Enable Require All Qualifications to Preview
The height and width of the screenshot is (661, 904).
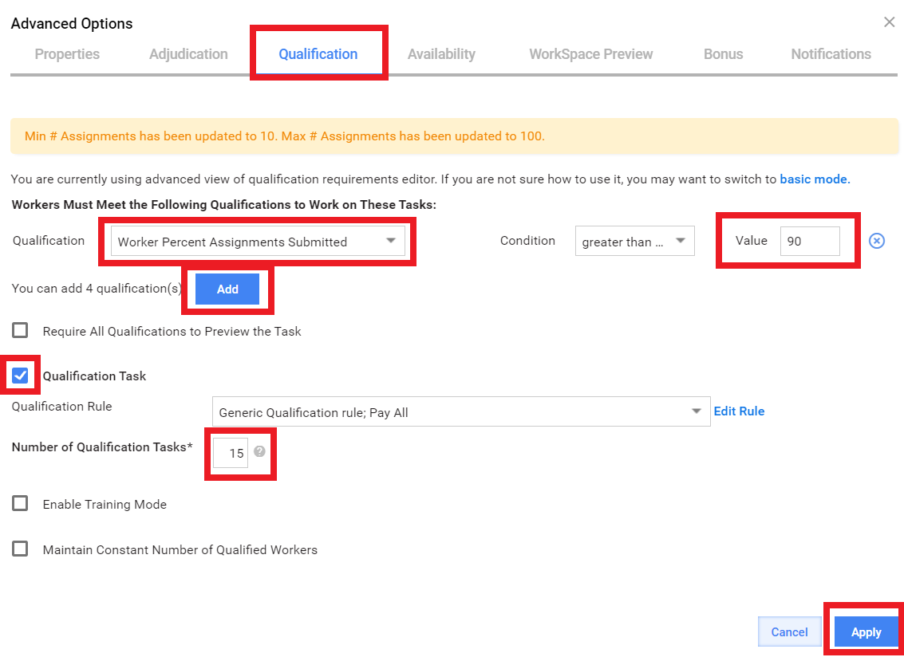click(x=20, y=331)
